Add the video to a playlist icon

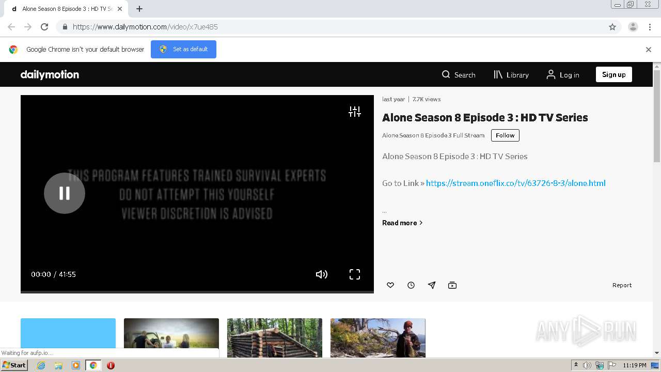point(452,285)
